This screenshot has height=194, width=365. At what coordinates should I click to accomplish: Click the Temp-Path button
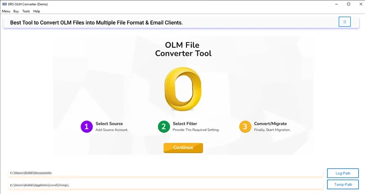pyautogui.click(x=343, y=185)
